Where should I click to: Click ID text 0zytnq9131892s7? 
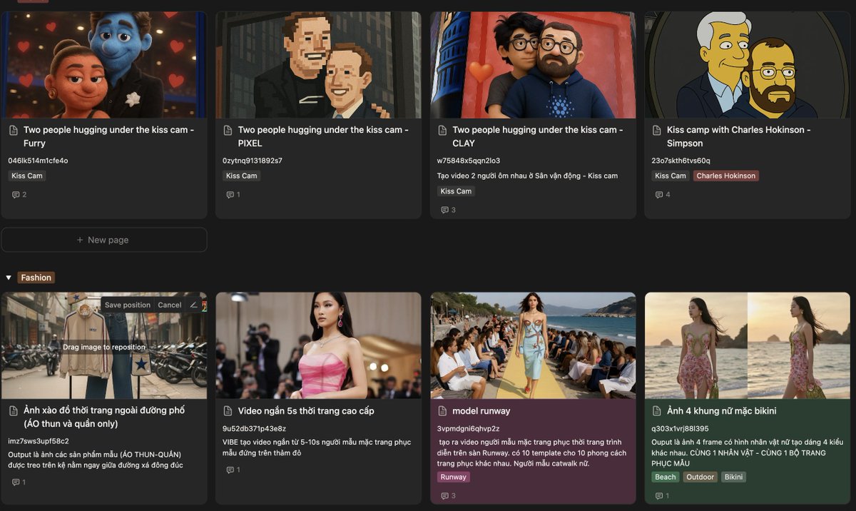(x=253, y=161)
